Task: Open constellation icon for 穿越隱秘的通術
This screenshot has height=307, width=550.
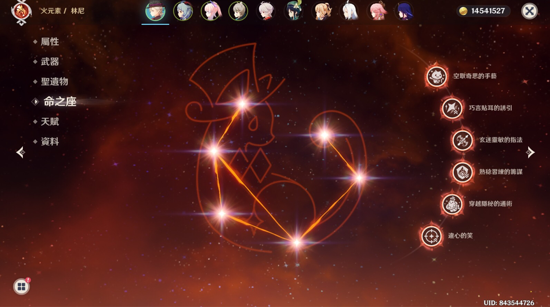Action: [452, 204]
